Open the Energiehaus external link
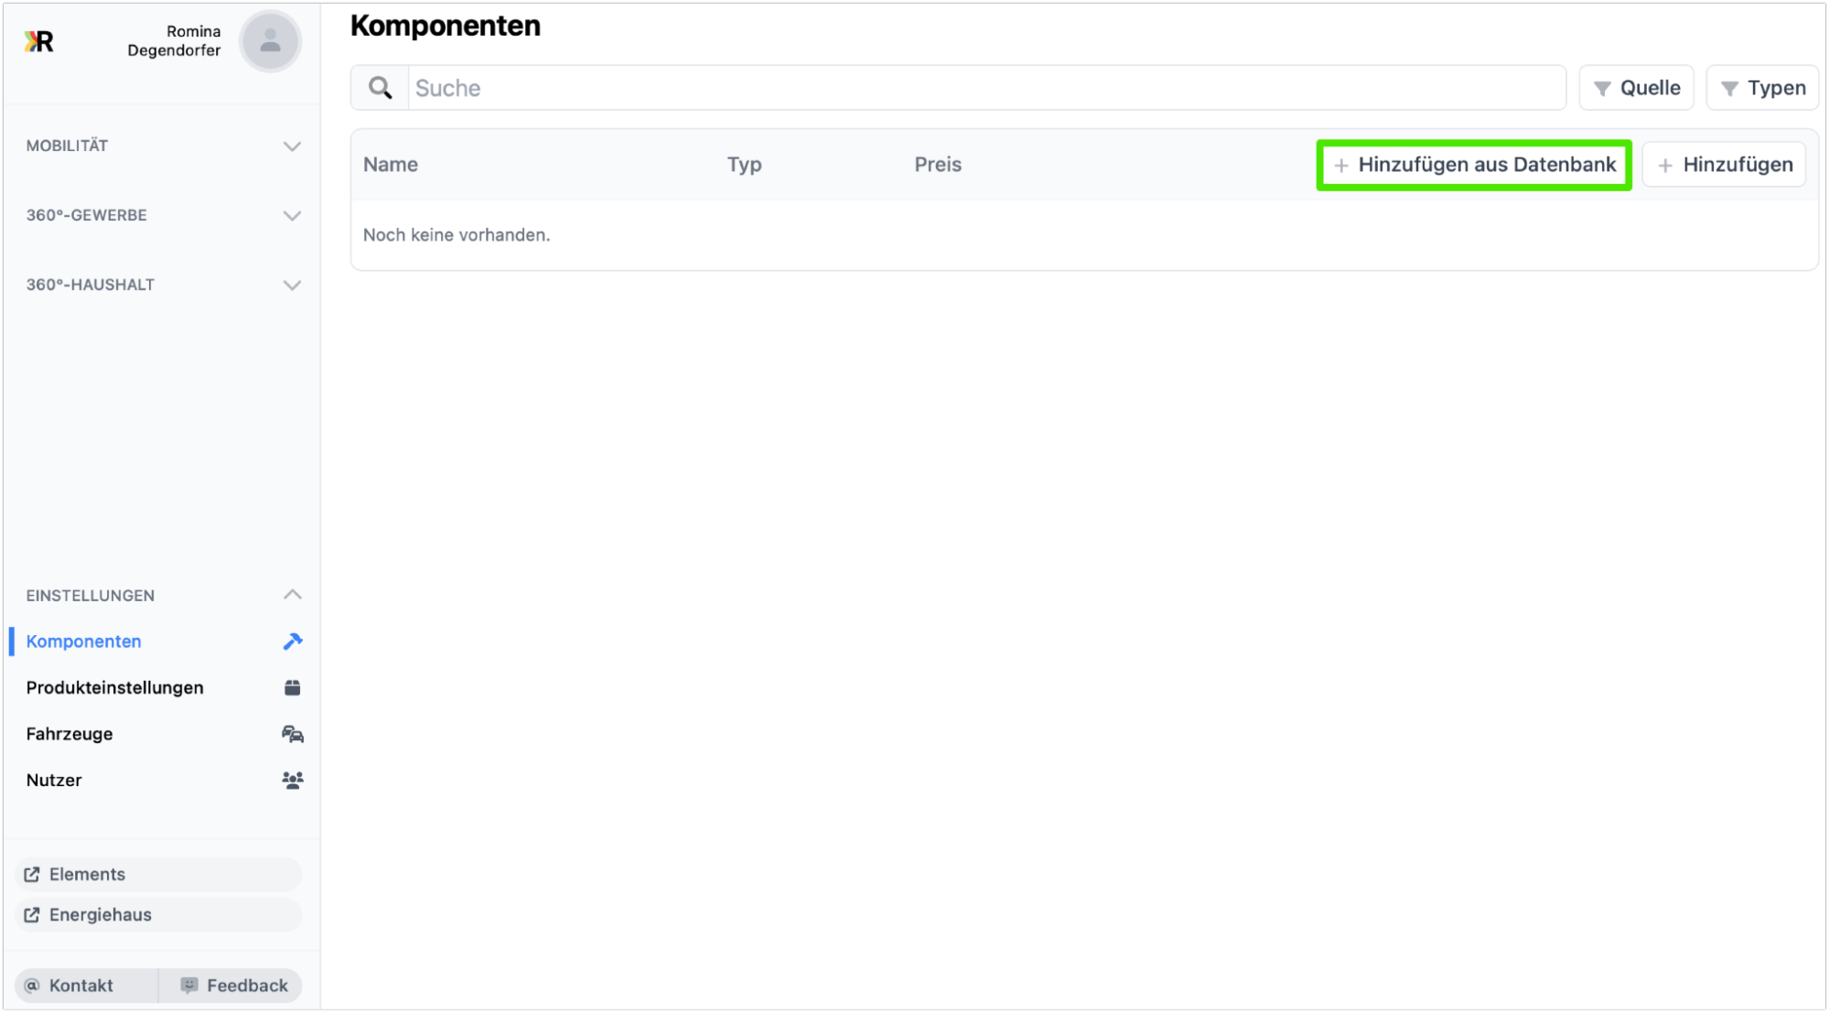 point(101,915)
